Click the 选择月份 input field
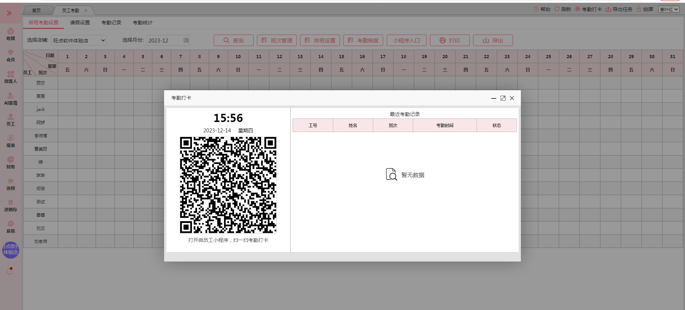Screen dimensions: 685x310 168,40
